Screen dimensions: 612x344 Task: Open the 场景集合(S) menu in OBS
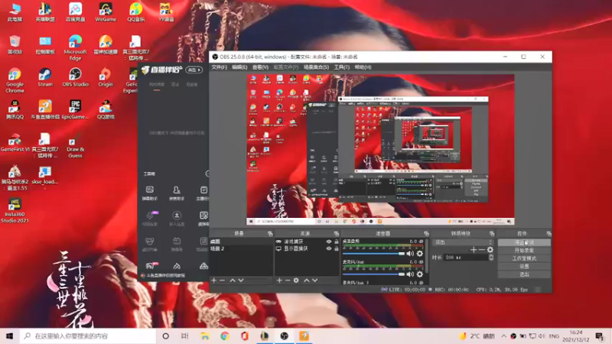pyautogui.click(x=316, y=67)
